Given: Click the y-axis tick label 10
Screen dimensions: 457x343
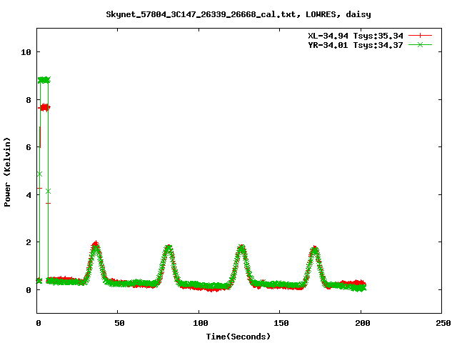Looking at the screenshot, I should click(26, 52).
